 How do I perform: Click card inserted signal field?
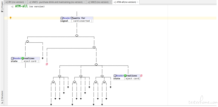coord(81,21)
